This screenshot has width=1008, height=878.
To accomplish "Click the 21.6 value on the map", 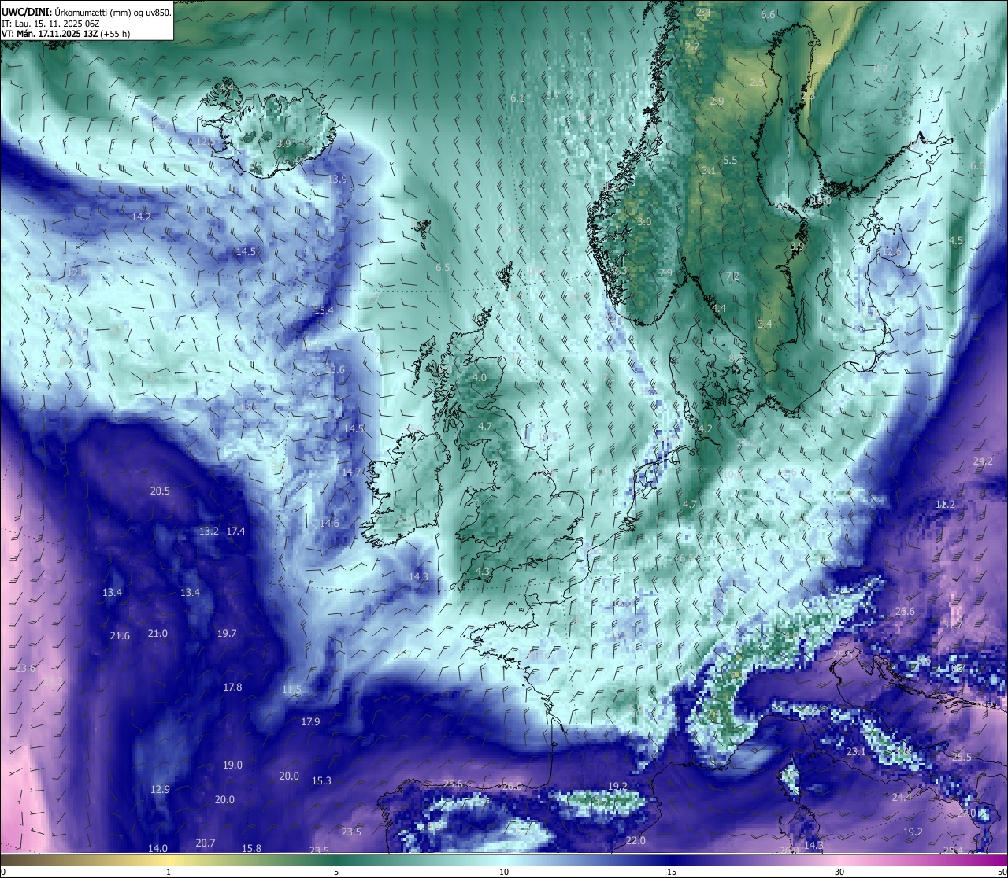I will 120,636.
